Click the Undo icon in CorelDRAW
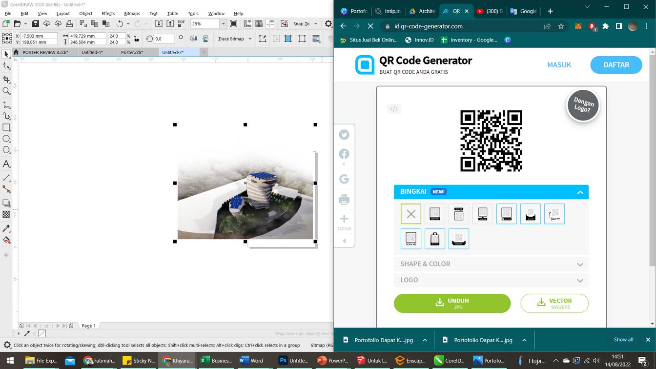Image resolution: width=656 pixels, height=369 pixels. point(120,23)
